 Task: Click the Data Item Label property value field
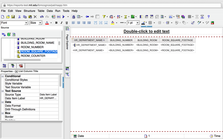tap(49, 98)
